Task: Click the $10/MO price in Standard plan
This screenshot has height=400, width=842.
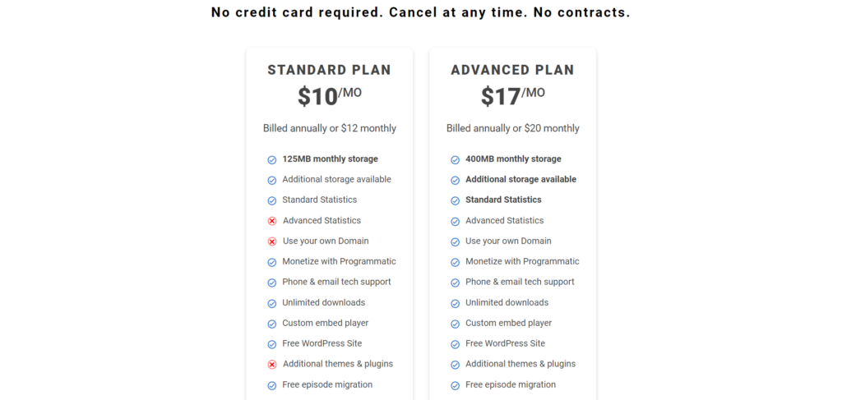Action: pos(329,96)
